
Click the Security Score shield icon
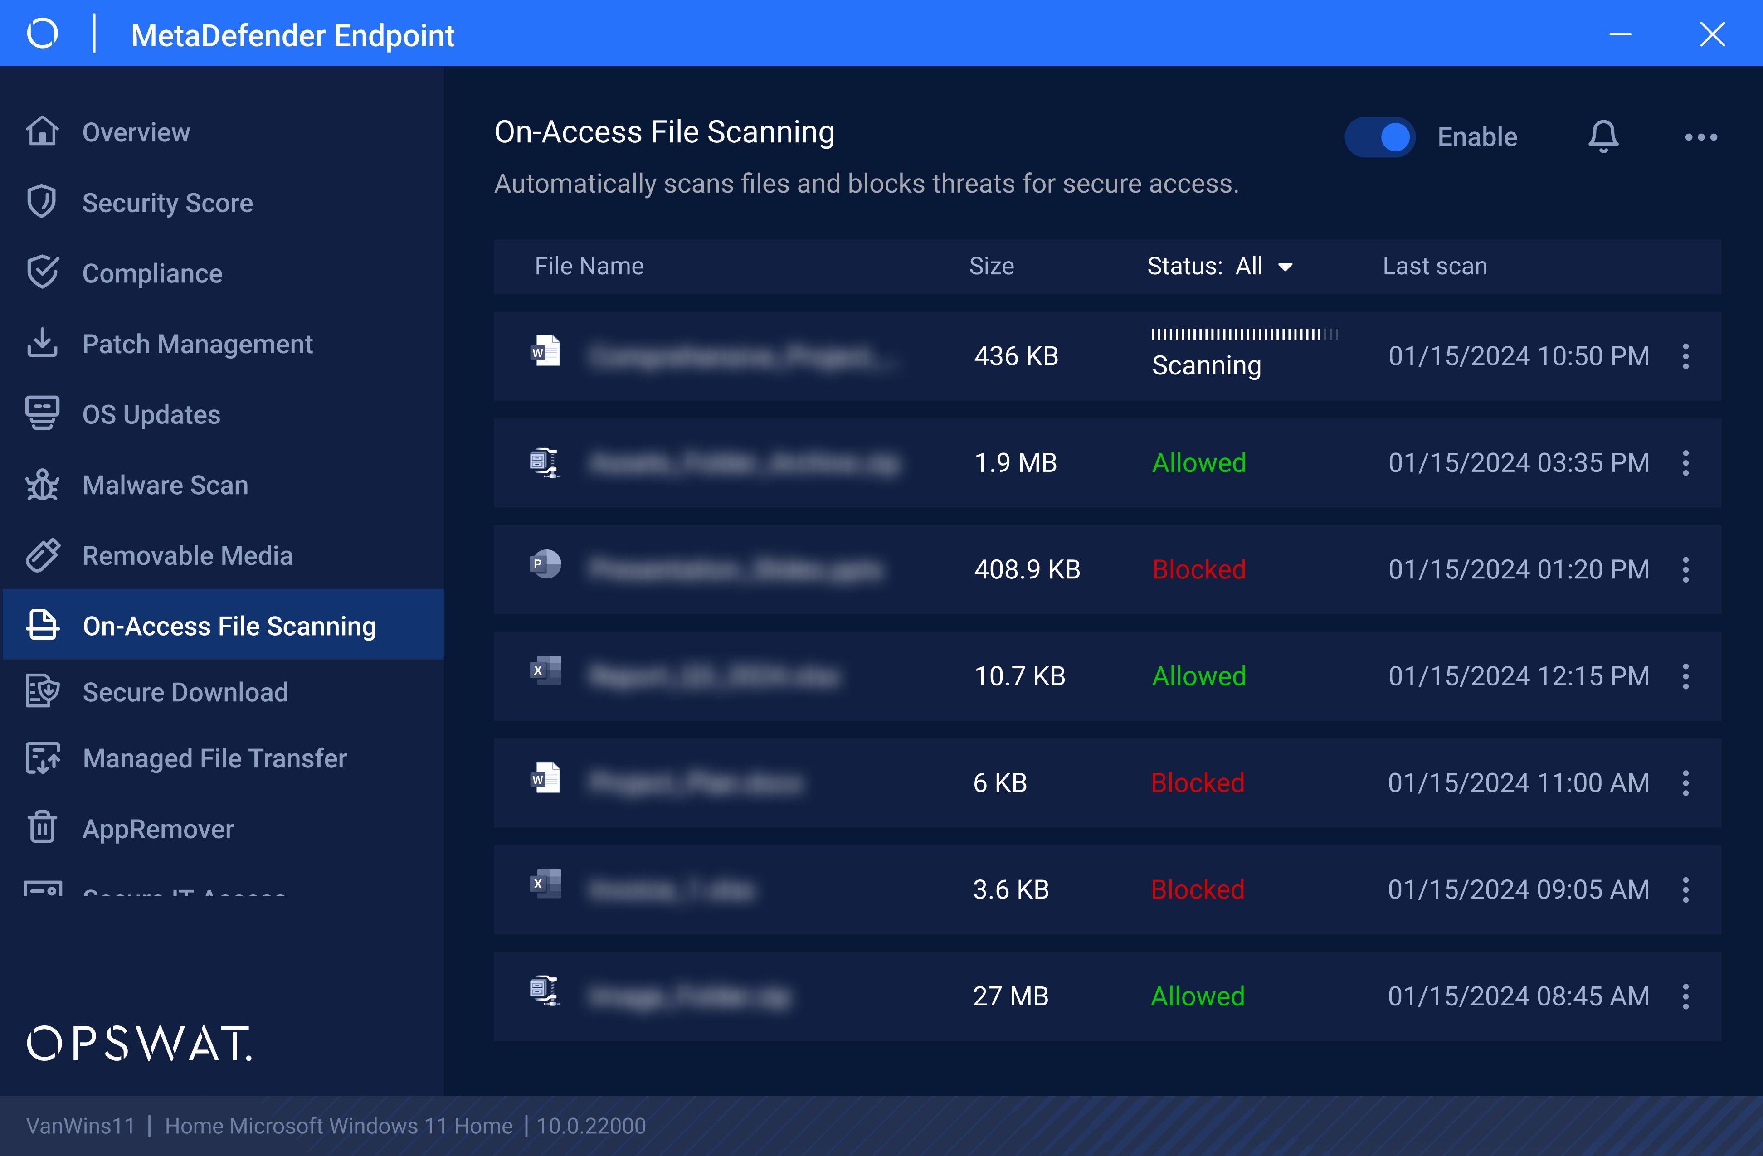[42, 202]
